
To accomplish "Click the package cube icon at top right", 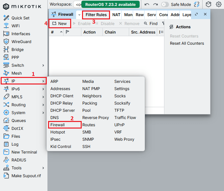I will pyautogui.click(x=209, y=4).
